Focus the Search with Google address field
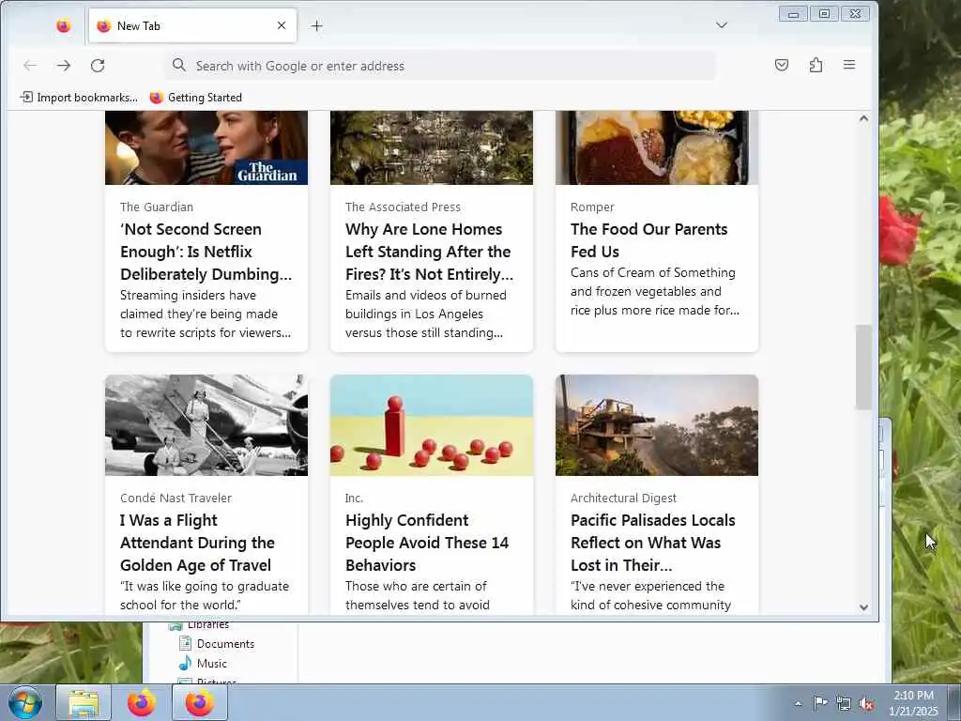961x721 pixels. pyautogui.click(x=440, y=66)
